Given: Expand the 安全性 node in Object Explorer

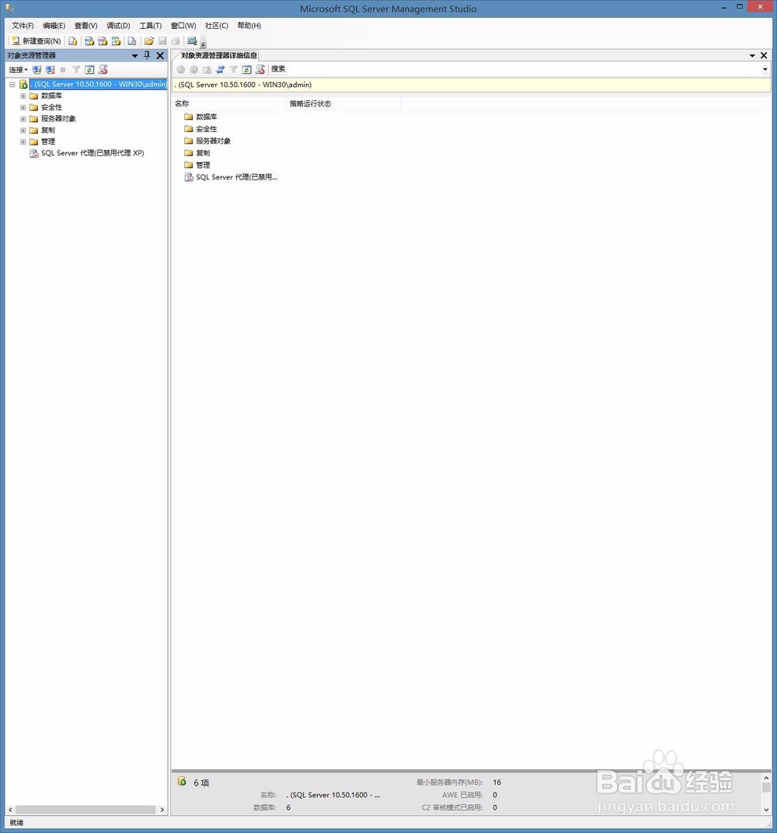Looking at the screenshot, I should tap(23, 107).
